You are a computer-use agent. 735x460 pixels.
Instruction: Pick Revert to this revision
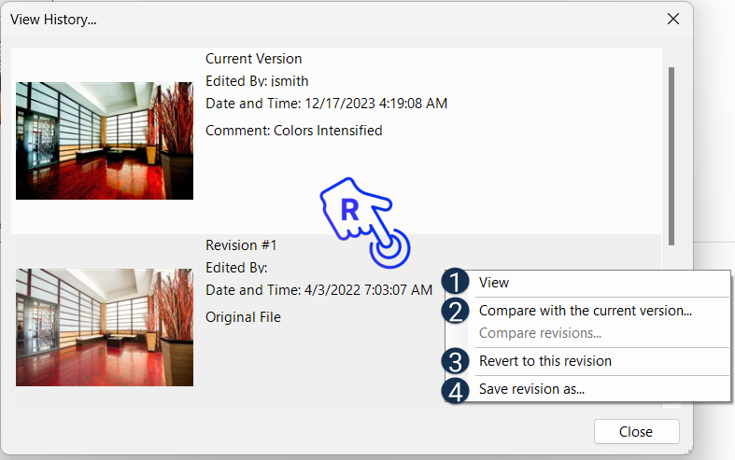[x=544, y=361]
